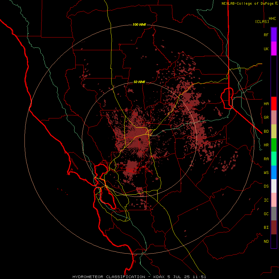Click the 'RA' legend label
This screenshot has width=279, height=279.
(266, 159)
